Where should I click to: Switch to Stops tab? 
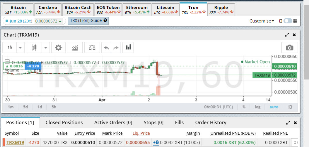(x=153, y=123)
